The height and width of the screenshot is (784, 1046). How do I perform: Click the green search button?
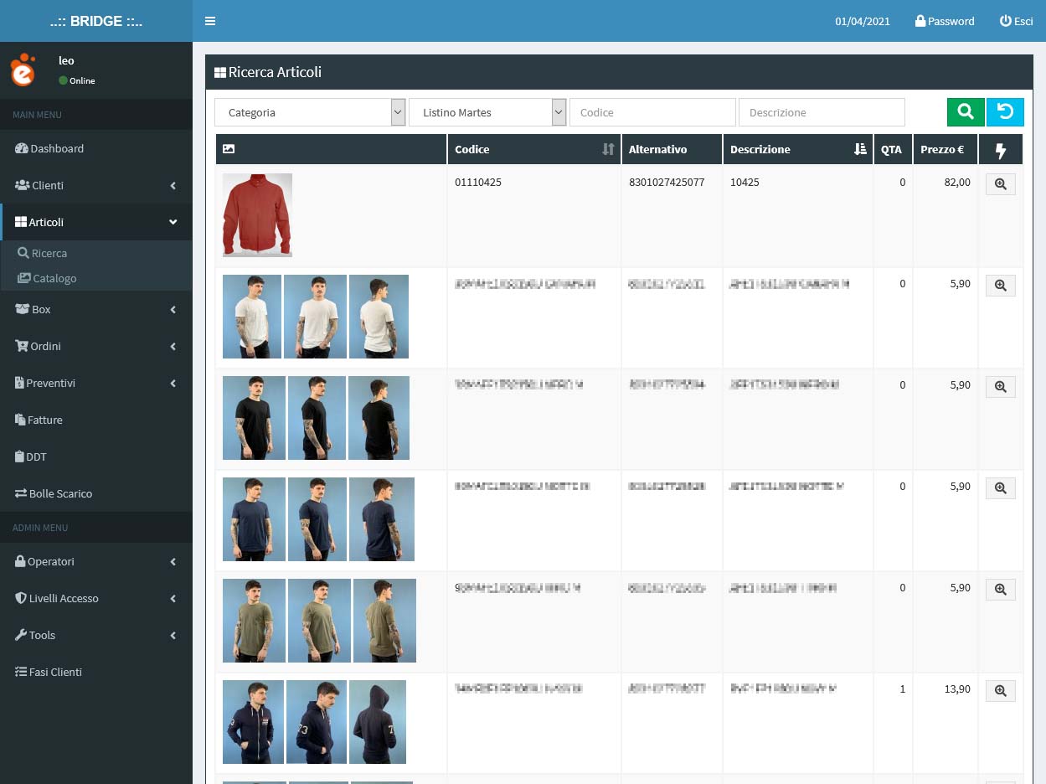pyautogui.click(x=966, y=112)
